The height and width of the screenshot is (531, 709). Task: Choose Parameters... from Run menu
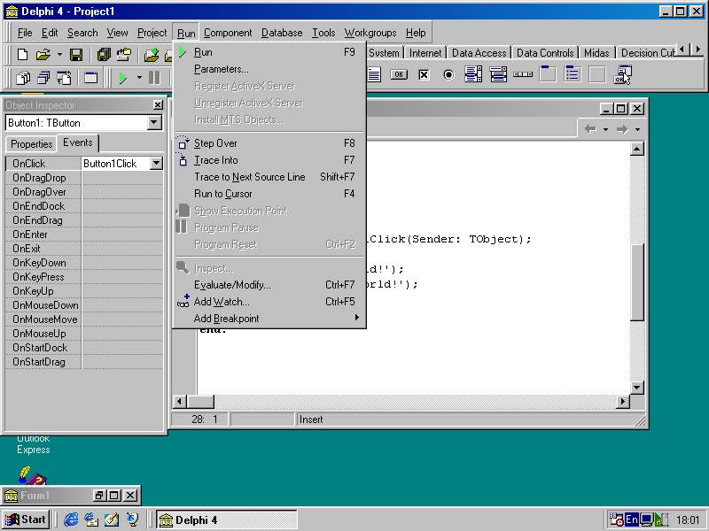point(269,69)
